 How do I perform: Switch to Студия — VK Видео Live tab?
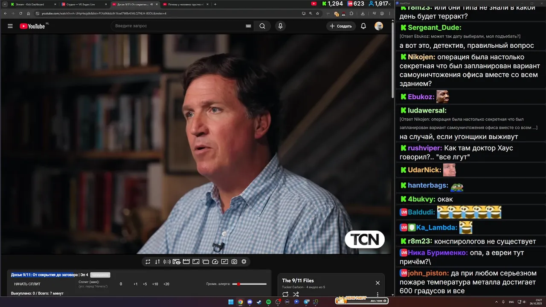[84, 4]
